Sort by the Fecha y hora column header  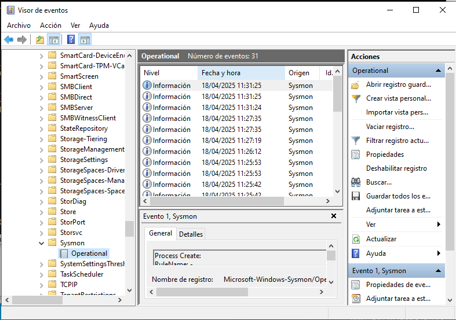[241, 73]
